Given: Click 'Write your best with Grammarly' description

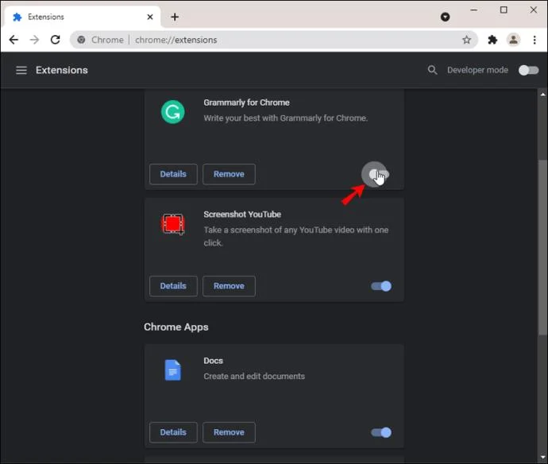Looking at the screenshot, I should click(x=286, y=118).
